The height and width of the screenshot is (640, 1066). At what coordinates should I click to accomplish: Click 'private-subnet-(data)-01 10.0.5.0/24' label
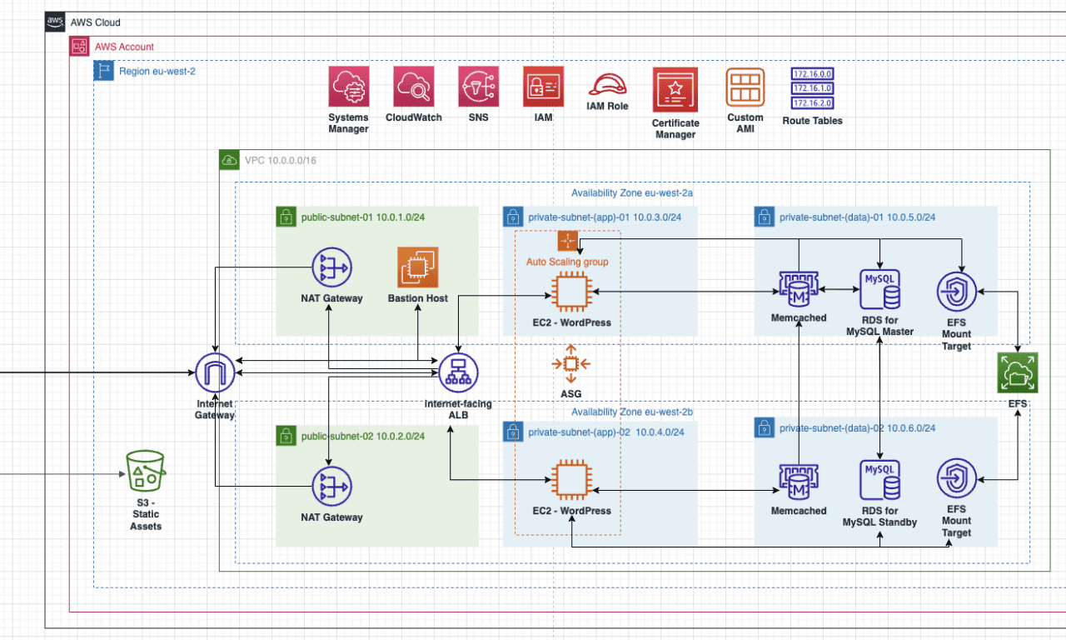[857, 217]
